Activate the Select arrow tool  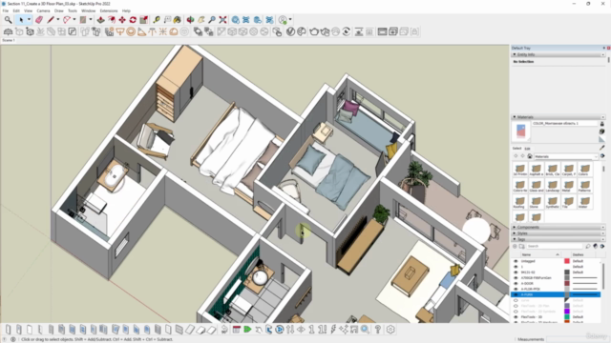coord(21,20)
